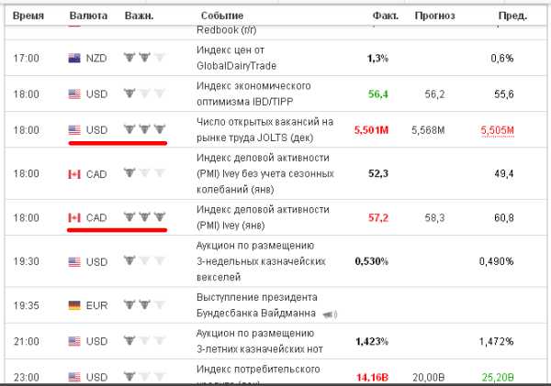Screen dimensions: 551x386
Task: Click the Валюта column header
Action: pos(88,16)
